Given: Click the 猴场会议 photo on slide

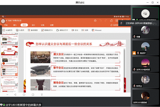Looking at the screenshot, I should (41, 85).
